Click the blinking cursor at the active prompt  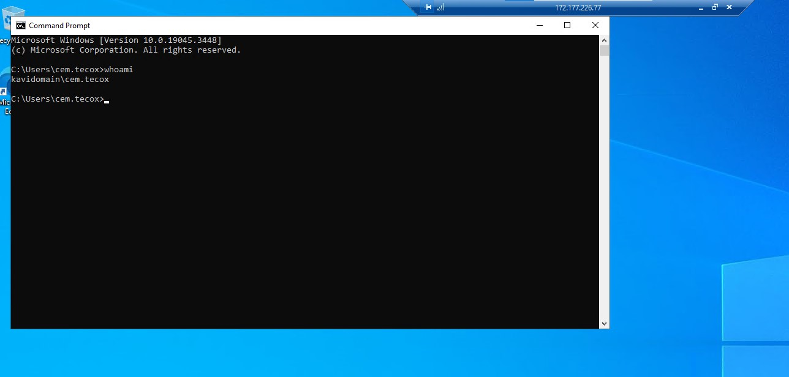107,101
